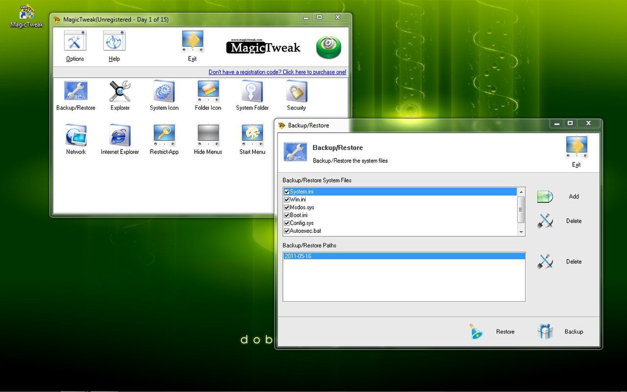Click the system files list scroll-down arrow
This screenshot has width=627, height=392.
(521, 232)
